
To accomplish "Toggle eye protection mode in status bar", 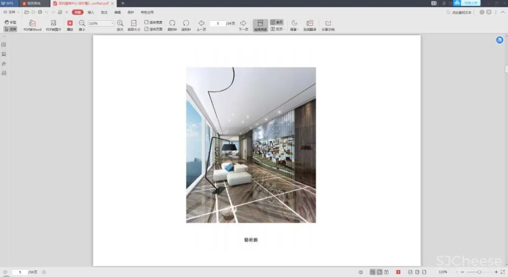I will [x=361, y=272].
